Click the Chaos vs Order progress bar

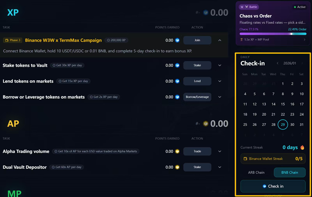[x=273, y=34]
